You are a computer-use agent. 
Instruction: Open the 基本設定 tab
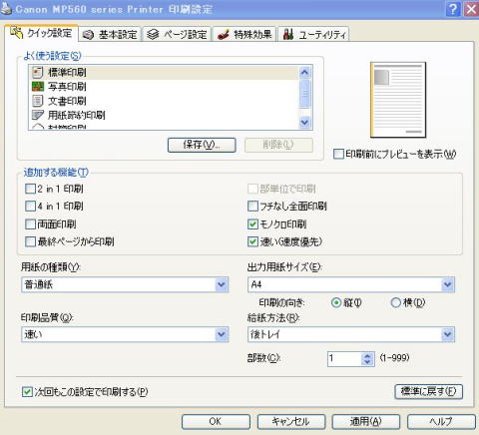click(110, 34)
